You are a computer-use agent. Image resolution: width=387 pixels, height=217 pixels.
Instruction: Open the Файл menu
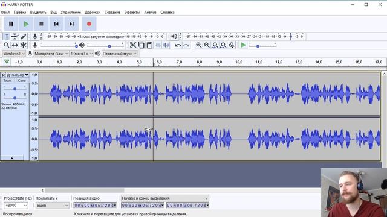coord(5,12)
